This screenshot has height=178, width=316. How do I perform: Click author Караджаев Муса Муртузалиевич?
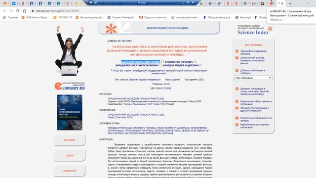click(x=137, y=65)
